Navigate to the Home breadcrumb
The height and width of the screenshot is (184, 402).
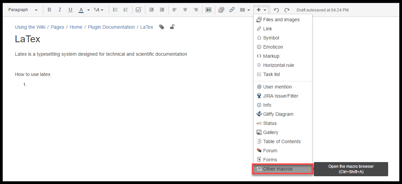click(x=76, y=27)
